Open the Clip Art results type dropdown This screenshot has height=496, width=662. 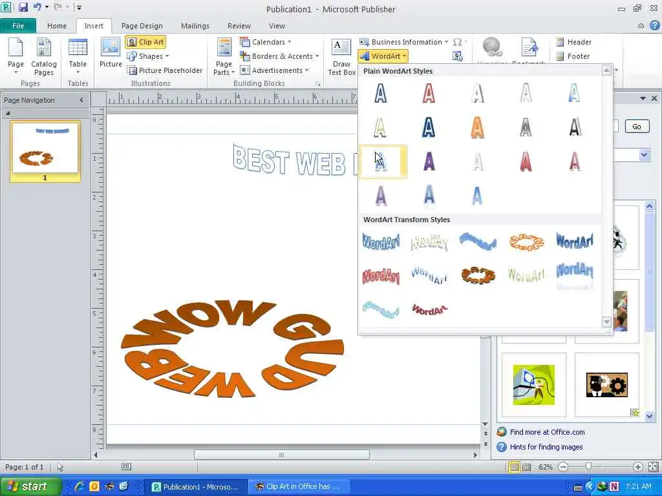pos(645,155)
